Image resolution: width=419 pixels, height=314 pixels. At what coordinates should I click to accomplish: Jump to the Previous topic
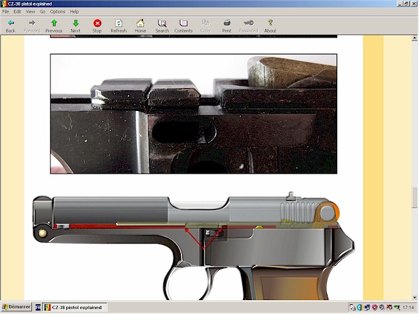click(x=54, y=26)
